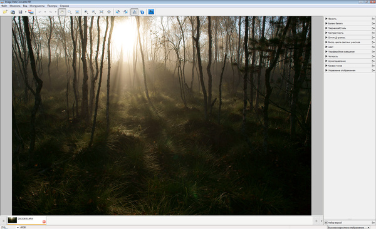Click options icon at right of Набор версий
Screen dimensions: 376x229
pyautogui.click(x=373, y=223)
